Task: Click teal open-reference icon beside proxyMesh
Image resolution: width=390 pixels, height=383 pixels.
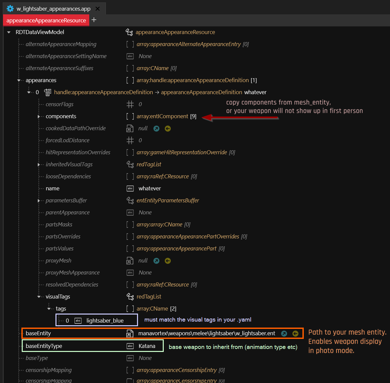Action: (156, 261)
